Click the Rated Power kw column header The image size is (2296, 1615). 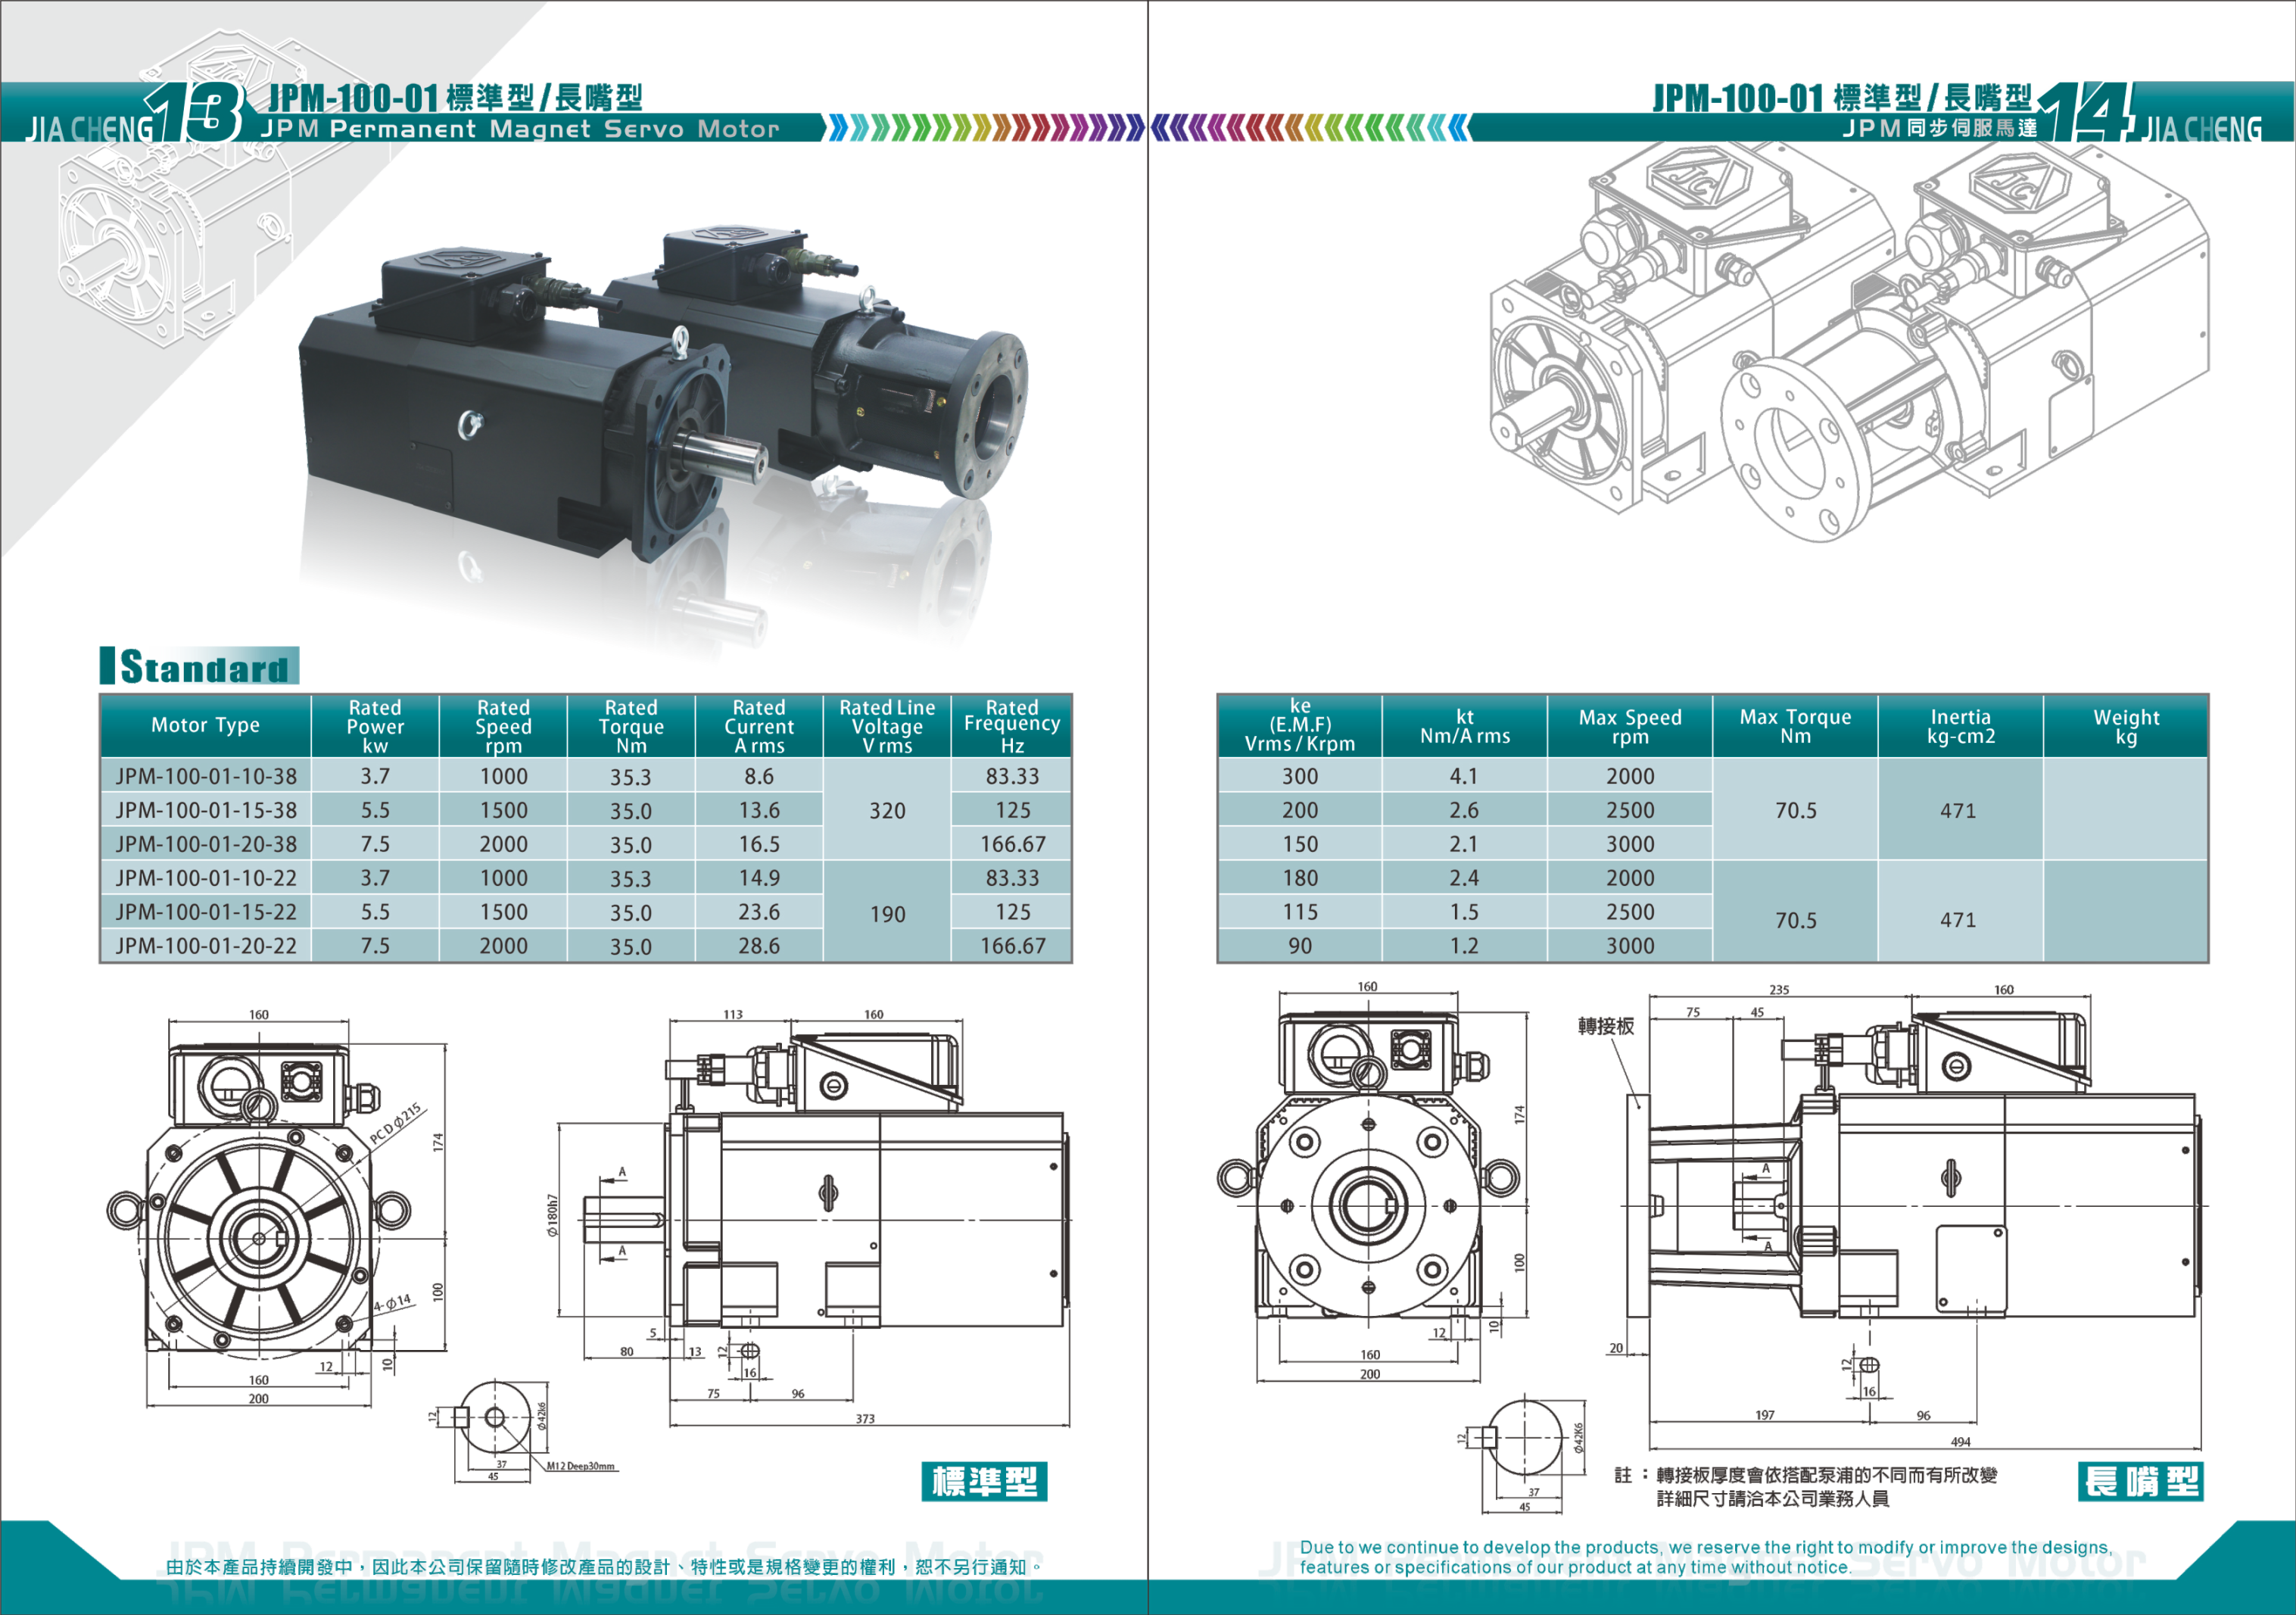(x=375, y=726)
